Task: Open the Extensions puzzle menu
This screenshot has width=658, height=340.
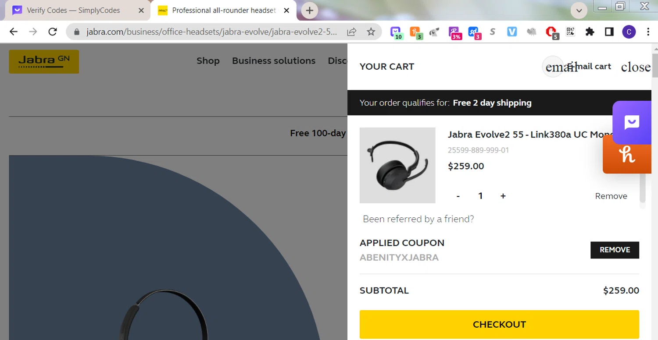Action: coord(590,32)
